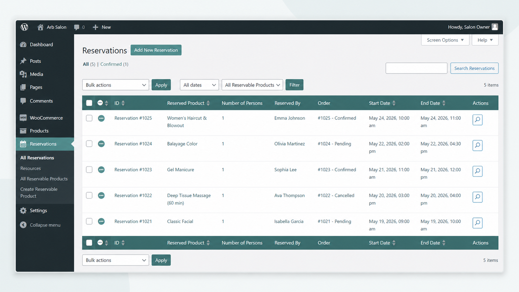Click status dot icon for Reservation #1024
This screenshot has height=292, width=519.
[x=101, y=144]
